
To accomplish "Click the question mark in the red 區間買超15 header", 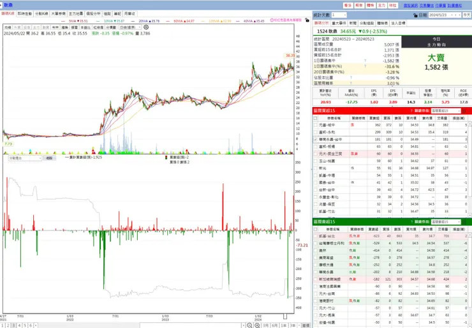I will click(411, 111).
